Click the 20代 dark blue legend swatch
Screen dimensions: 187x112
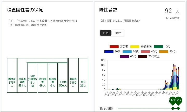pyautogui.click(x=109, y=52)
